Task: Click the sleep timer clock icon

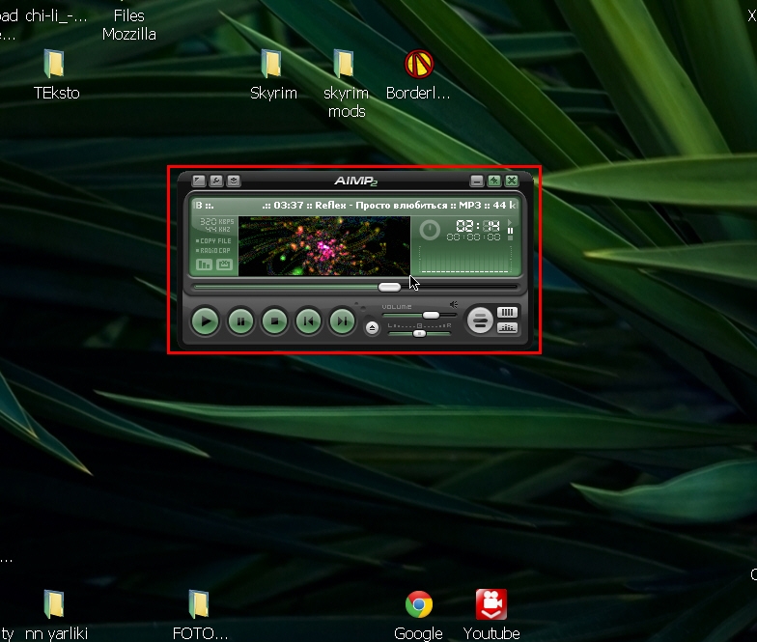Action: click(x=430, y=230)
